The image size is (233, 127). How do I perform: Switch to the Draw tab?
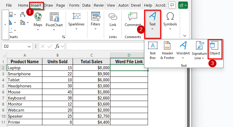49,5
